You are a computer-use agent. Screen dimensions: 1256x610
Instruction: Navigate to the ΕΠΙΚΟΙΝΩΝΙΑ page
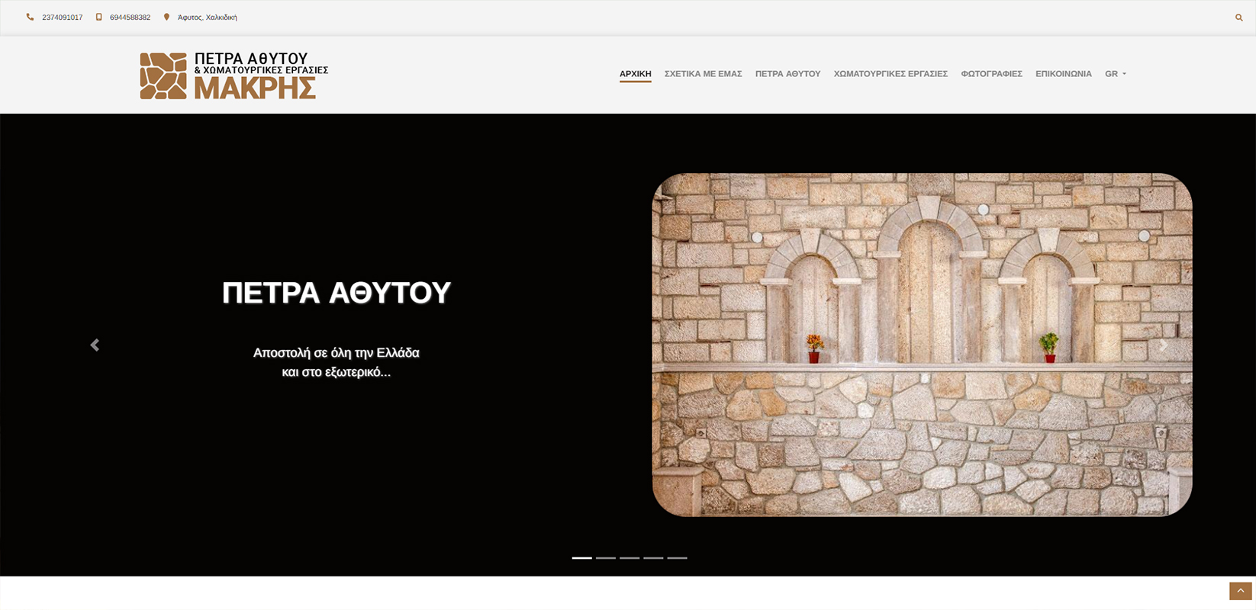[x=1063, y=74]
